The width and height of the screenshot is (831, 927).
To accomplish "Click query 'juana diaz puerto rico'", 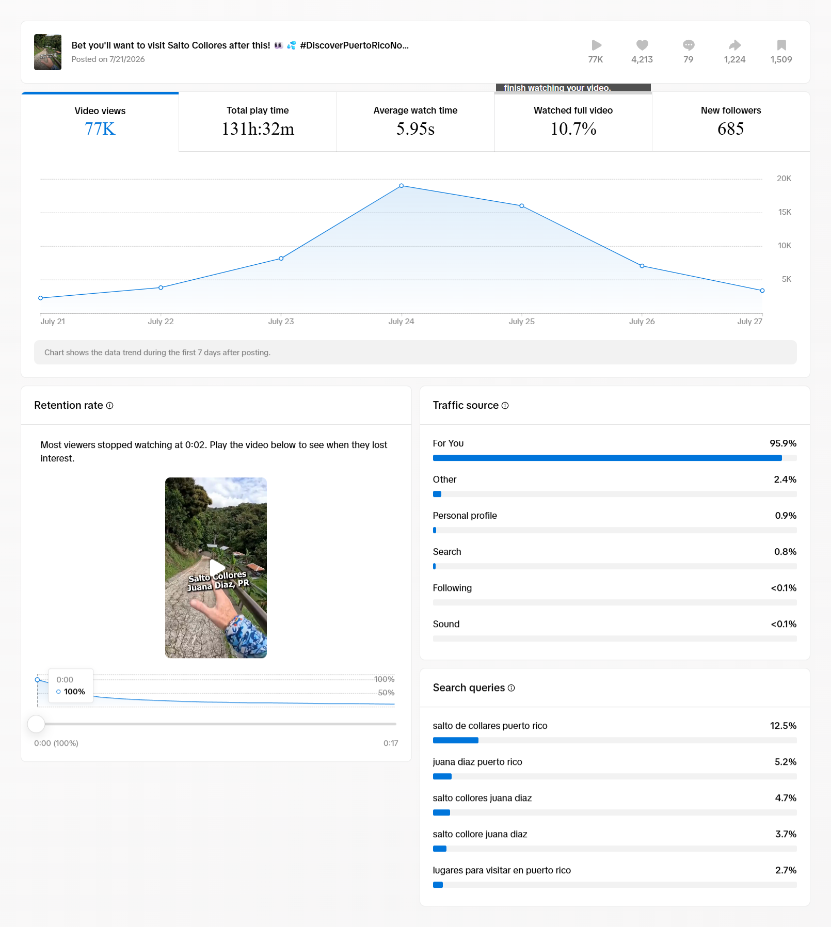I will [x=477, y=762].
